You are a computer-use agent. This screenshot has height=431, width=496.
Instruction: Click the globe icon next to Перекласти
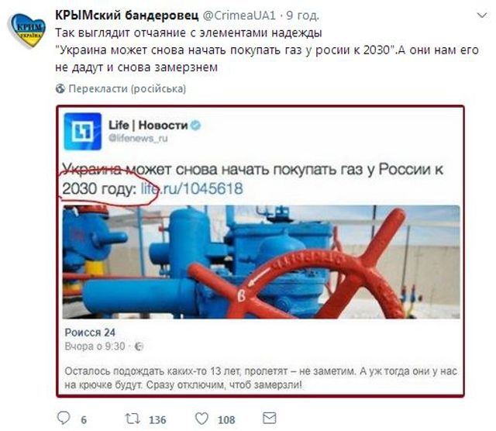(x=60, y=88)
